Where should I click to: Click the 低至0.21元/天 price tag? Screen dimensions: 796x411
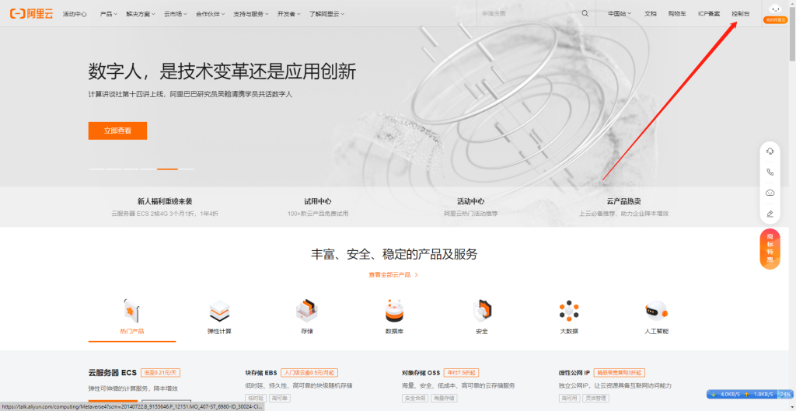tap(160, 373)
